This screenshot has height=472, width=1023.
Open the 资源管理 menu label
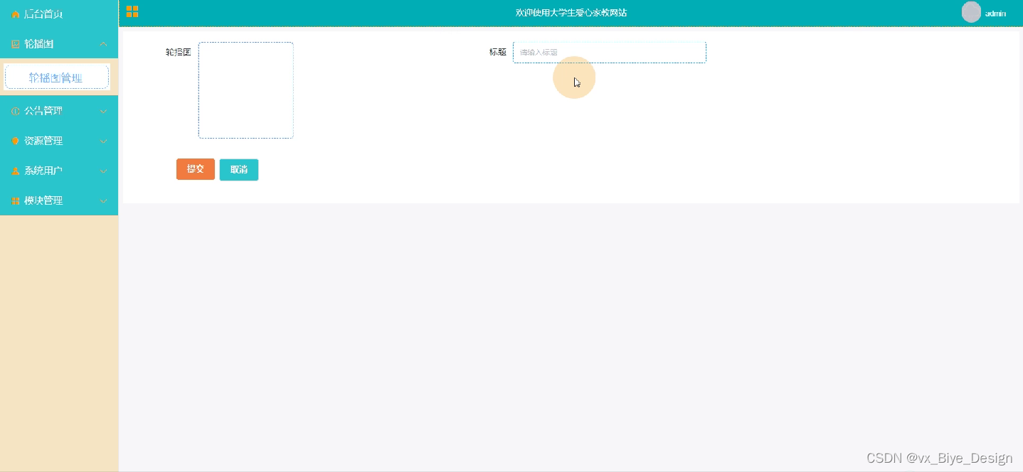point(43,141)
